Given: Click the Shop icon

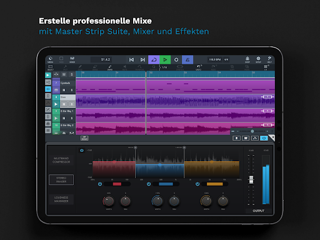Looking at the screenshot, I should click(247, 59).
